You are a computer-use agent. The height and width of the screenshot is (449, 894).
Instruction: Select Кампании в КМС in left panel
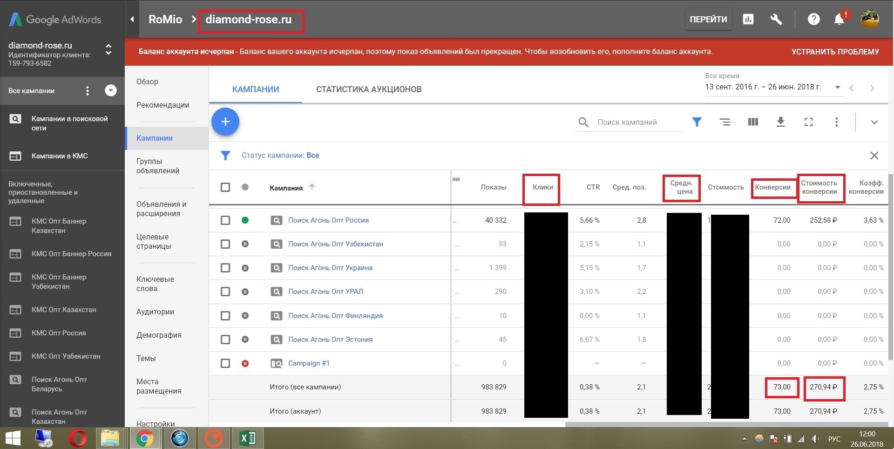point(60,156)
